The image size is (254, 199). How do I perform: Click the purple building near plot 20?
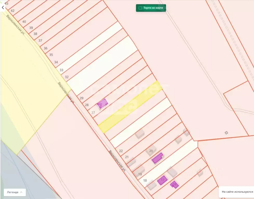[x=157, y=158]
